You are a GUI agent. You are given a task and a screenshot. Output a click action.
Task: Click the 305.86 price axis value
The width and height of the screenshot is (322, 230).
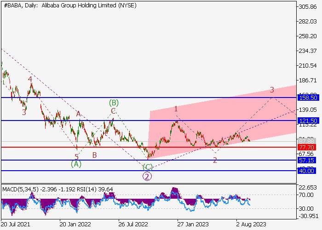308,7
